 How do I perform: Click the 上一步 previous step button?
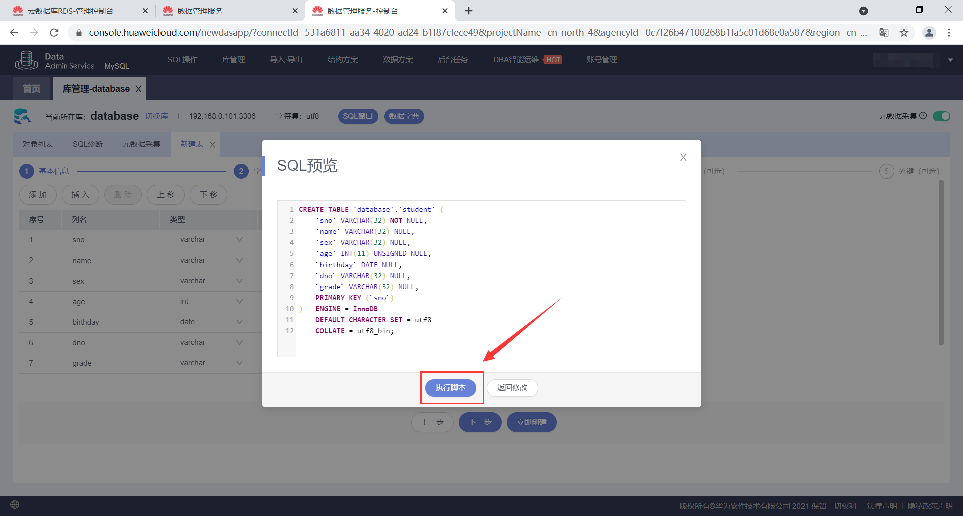tap(432, 422)
